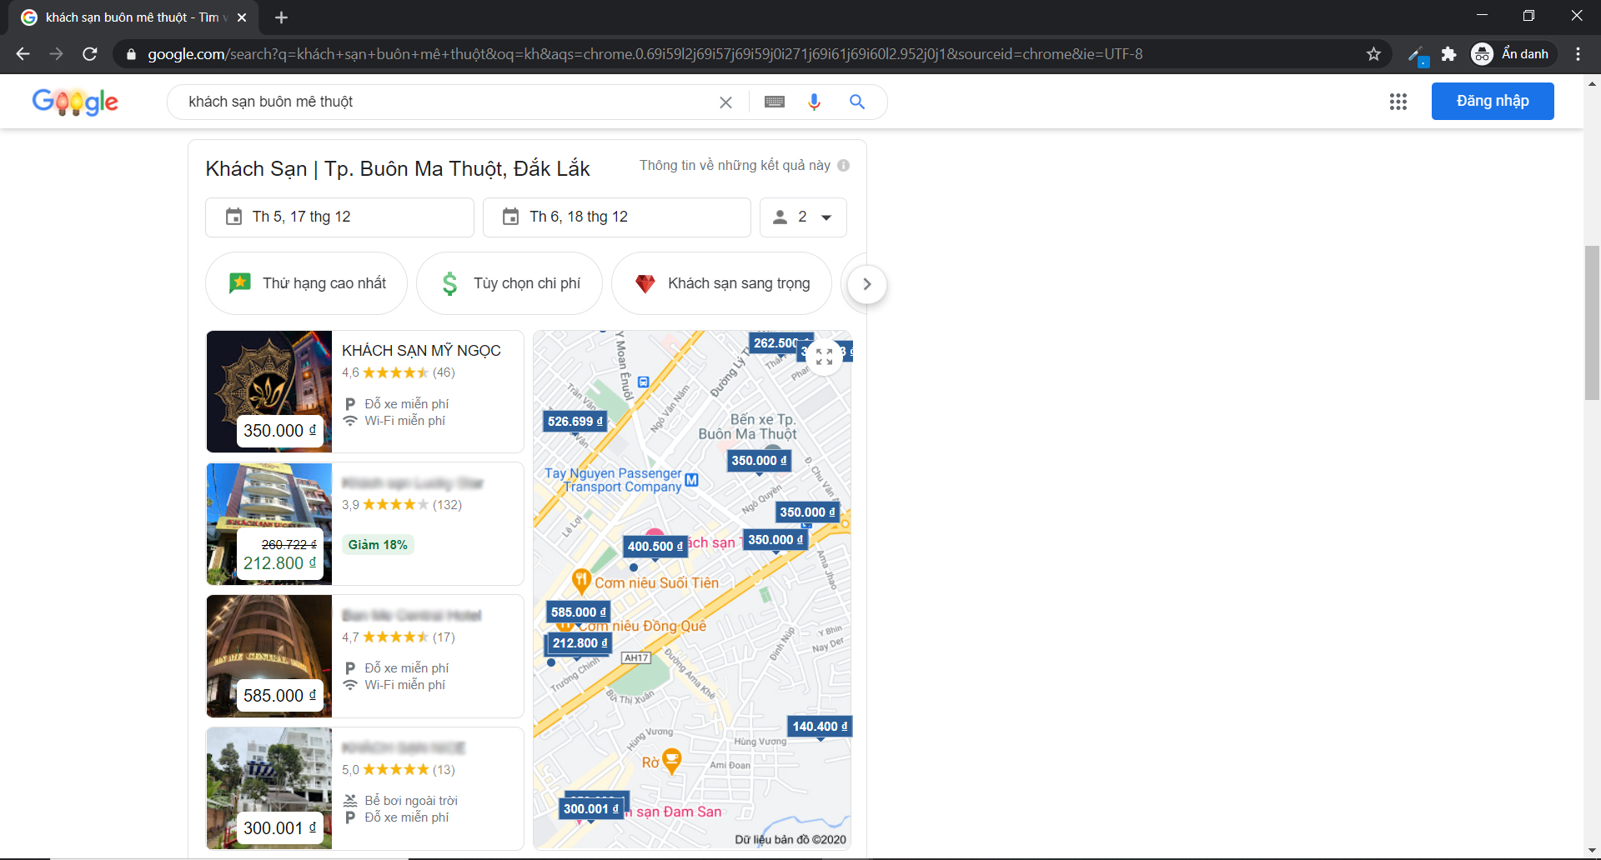Click the address bar URL
1601x860 pixels.
[x=645, y=54]
